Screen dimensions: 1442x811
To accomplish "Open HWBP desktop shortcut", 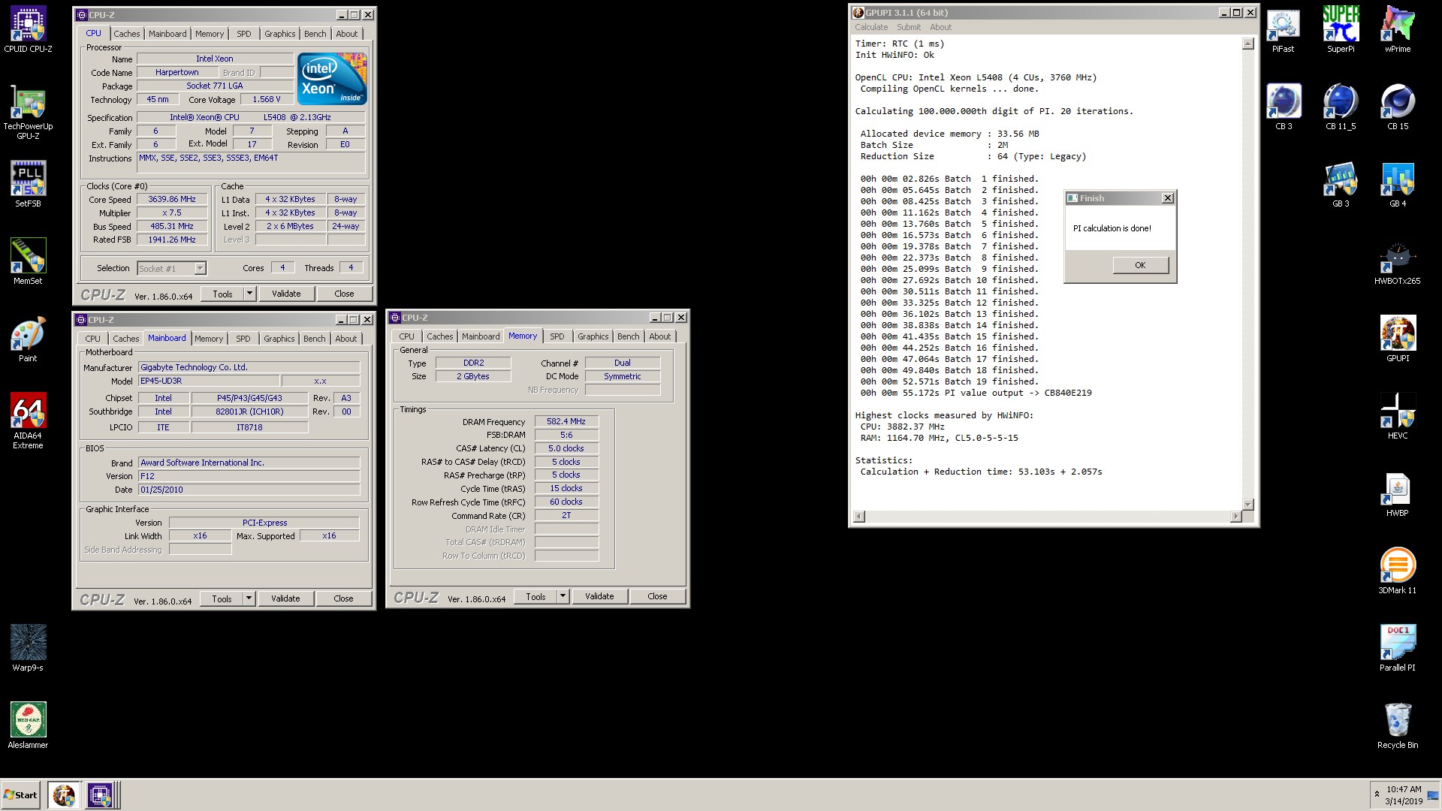I will [x=1398, y=494].
